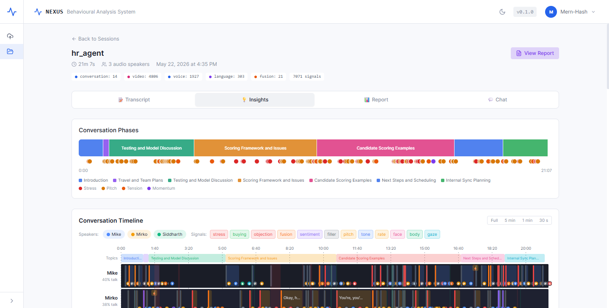Expand the left sidebar with chevron
609x308 pixels.
coord(11,301)
